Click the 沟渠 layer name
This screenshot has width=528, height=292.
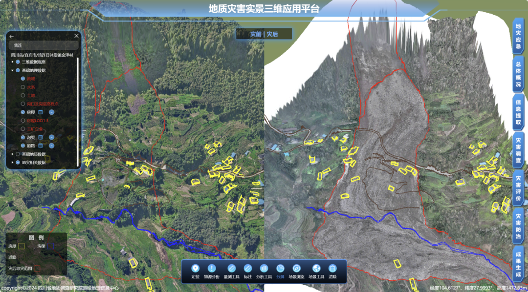click(x=31, y=137)
